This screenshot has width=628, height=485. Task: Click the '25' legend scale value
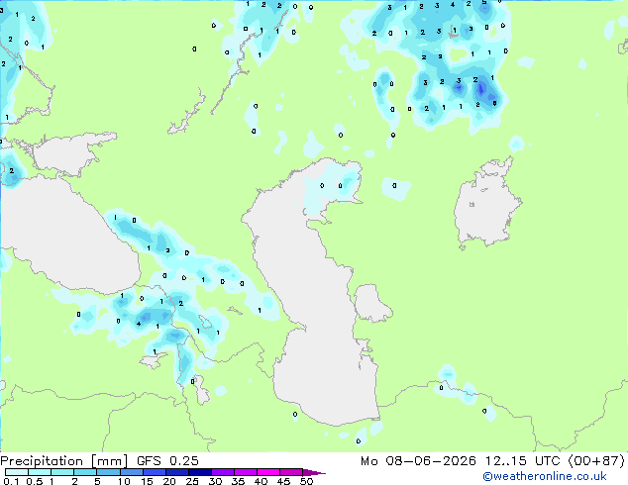pos(192,481)
